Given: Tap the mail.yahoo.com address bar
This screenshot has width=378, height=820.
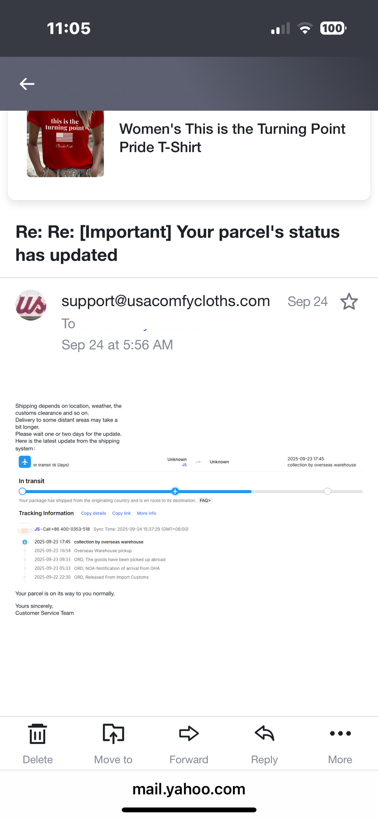Looking at the screenshot, I should coord(189,789).
